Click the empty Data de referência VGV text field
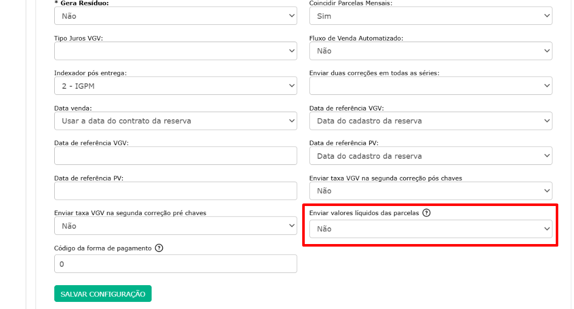Screen dimensions: 574x309 175,156
